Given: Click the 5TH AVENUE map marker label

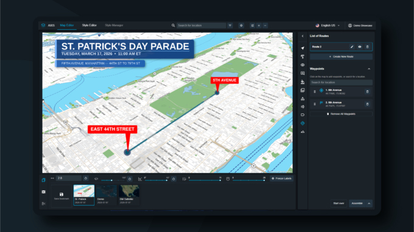Looking at the screenshot, I should pyautogui.click(x=225, y=80).
